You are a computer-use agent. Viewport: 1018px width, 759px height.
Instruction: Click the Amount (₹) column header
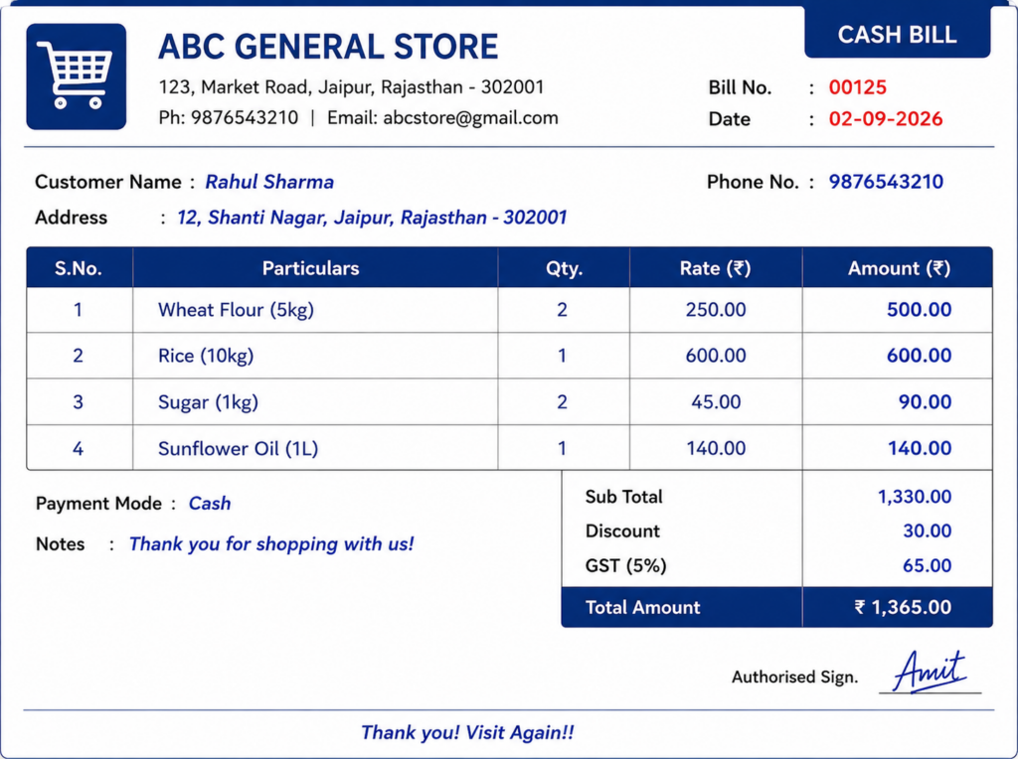pos(899,268)
